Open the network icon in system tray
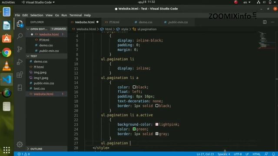 (258, 2)
